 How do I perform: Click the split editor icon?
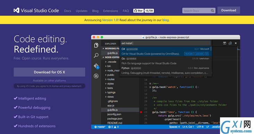[x=225, y=43]
